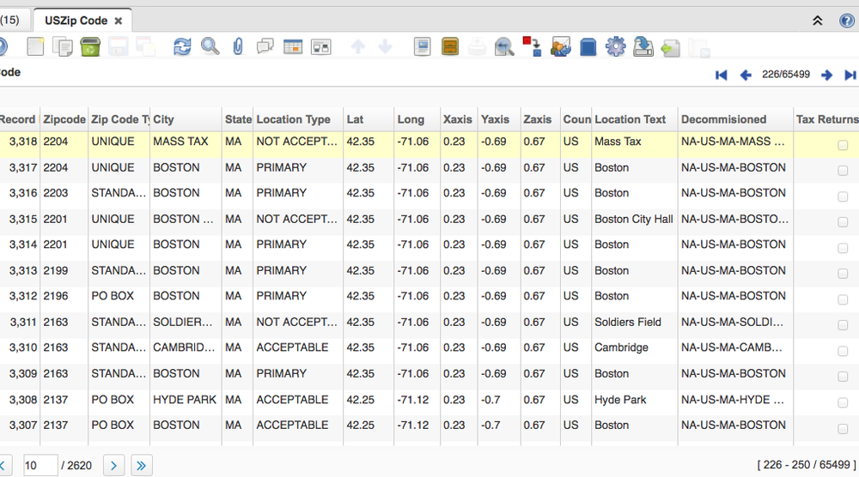Open the chat speech bubbles icon

pyautogui.click(x=265, y=46)
